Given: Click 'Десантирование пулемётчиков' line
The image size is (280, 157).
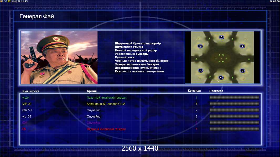Looking at the screenshot, I should click(x=138, y=68).
